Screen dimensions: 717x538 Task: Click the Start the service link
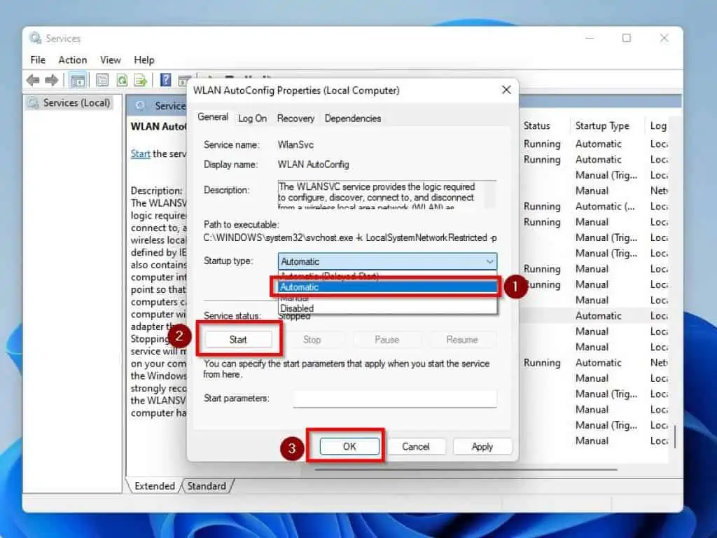139,153
